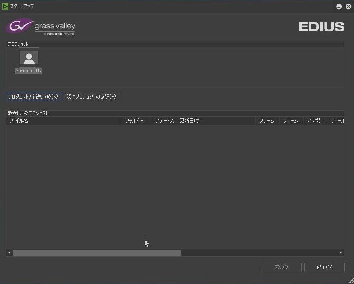
Task: Close the スタートアップ window
Action: click(x=348, y=6)
